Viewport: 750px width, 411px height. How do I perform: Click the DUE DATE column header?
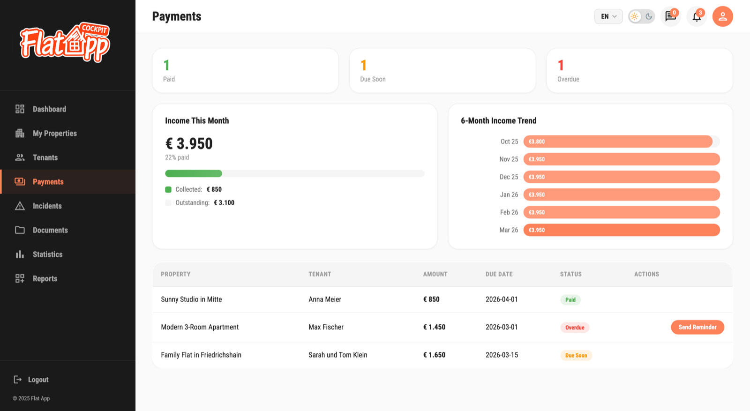(x=499, y=274)
